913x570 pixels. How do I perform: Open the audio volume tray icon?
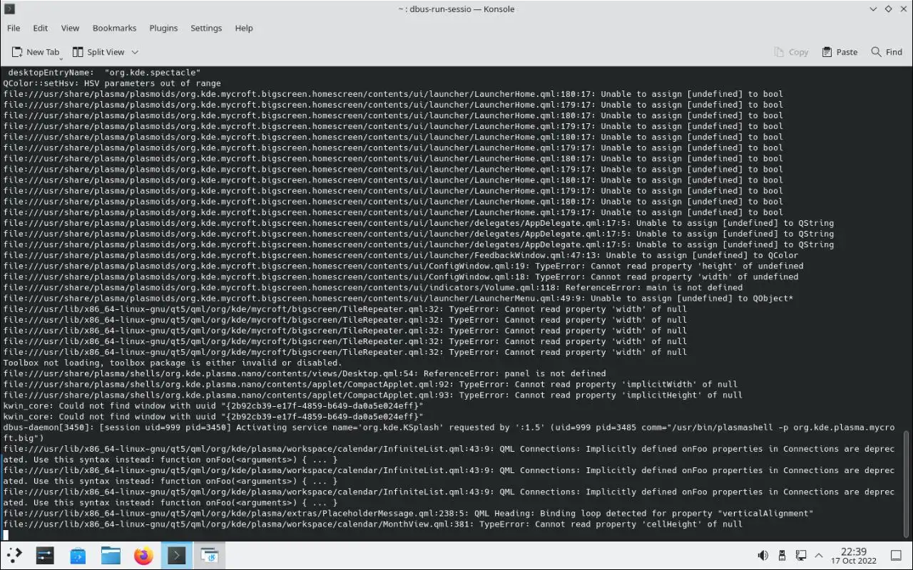(762, 555)
